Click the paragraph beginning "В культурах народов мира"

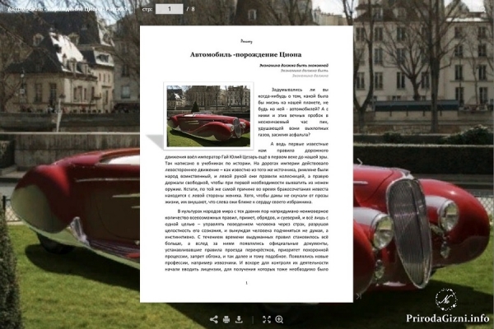click(x=247, y=240)
